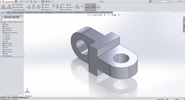Image resolution: width=185 pixels, height=100 pixels.
Task: Open the Evaluate ribbon tab
Action: point(42,12)
